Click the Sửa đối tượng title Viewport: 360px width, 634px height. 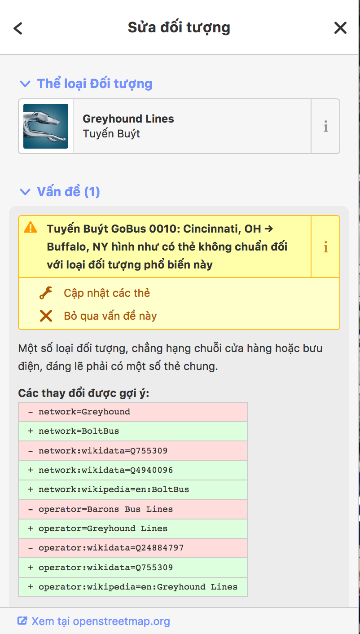click(179, 27)
